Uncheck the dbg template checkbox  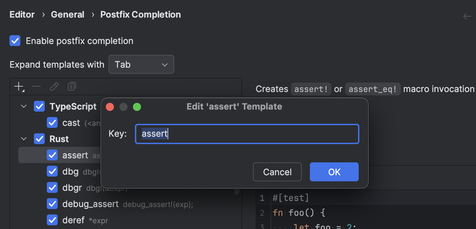point(52,171)
